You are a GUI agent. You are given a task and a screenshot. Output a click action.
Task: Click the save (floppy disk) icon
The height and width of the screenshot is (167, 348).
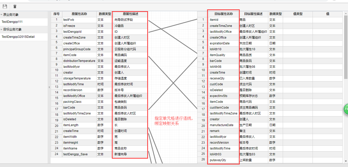tap(5, 7)
